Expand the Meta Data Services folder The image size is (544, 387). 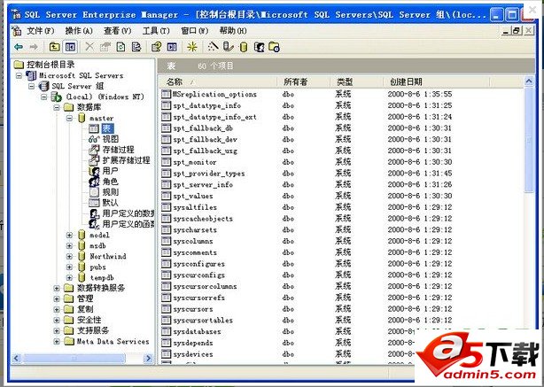(x=57, y=342)
